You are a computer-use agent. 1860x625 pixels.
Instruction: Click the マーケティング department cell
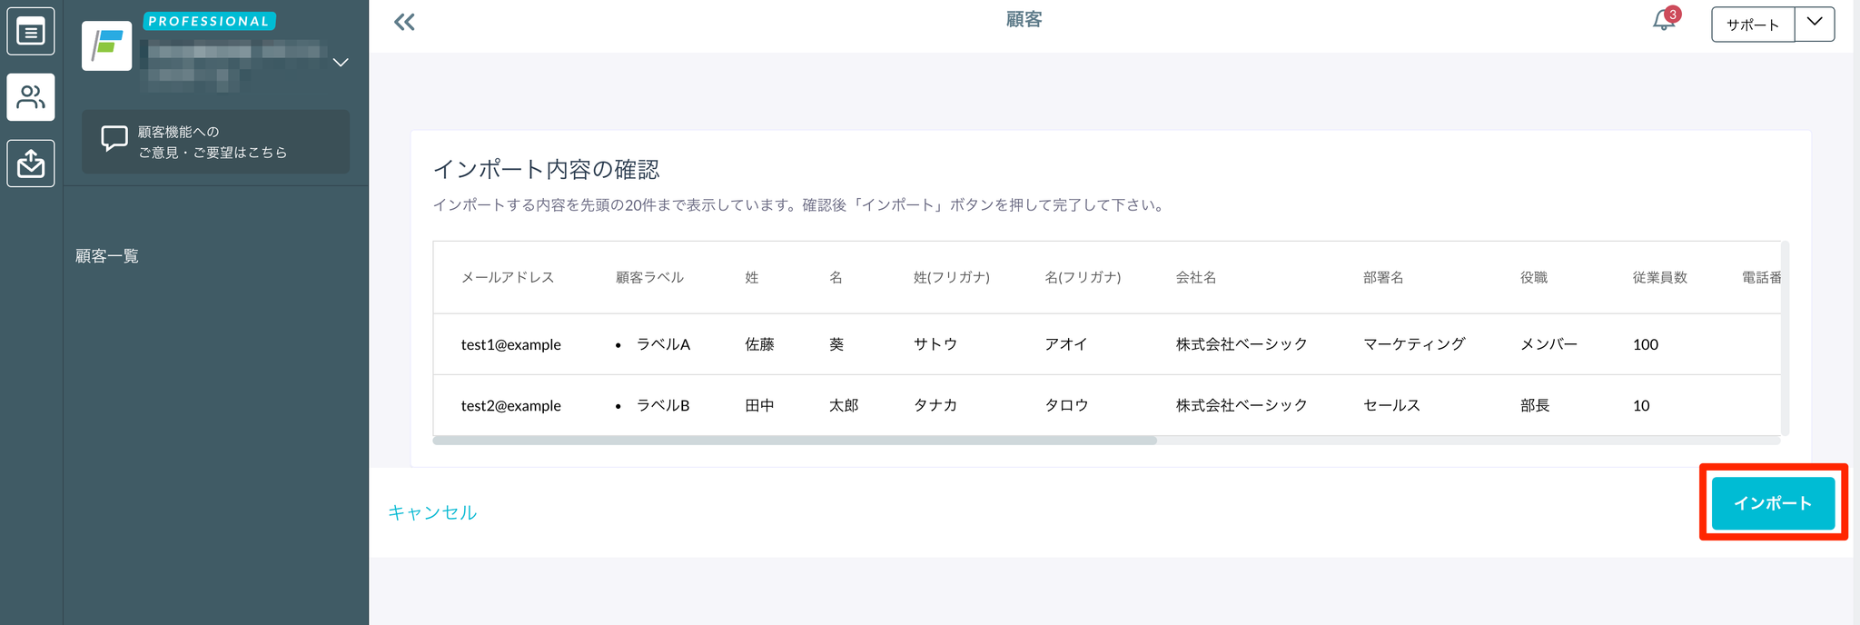(1414, 344)
